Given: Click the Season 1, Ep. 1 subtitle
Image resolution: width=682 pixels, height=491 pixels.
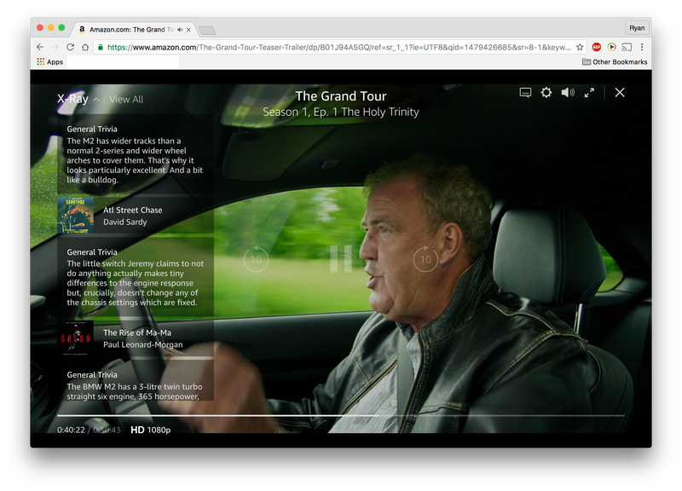Looking at the screenshot, I should point(340,112).
